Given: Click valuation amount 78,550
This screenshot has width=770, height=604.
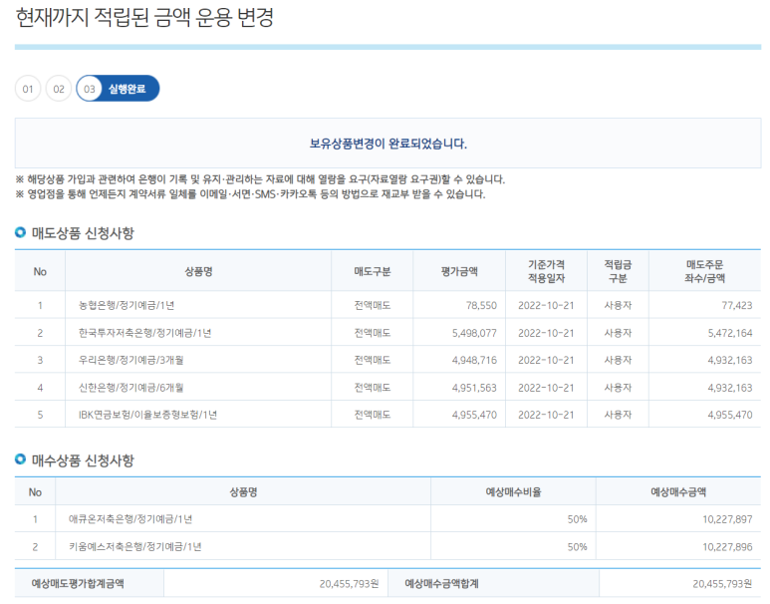Looking at the screenshot, I should pyautogui.click(x=481, y=305).
